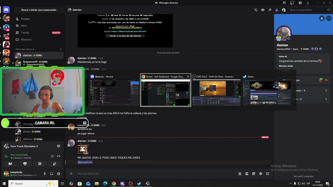This screenshot has width=333, height=187.
Task: Open the soundboard in voice panel
Action: (x=55, y=164)
